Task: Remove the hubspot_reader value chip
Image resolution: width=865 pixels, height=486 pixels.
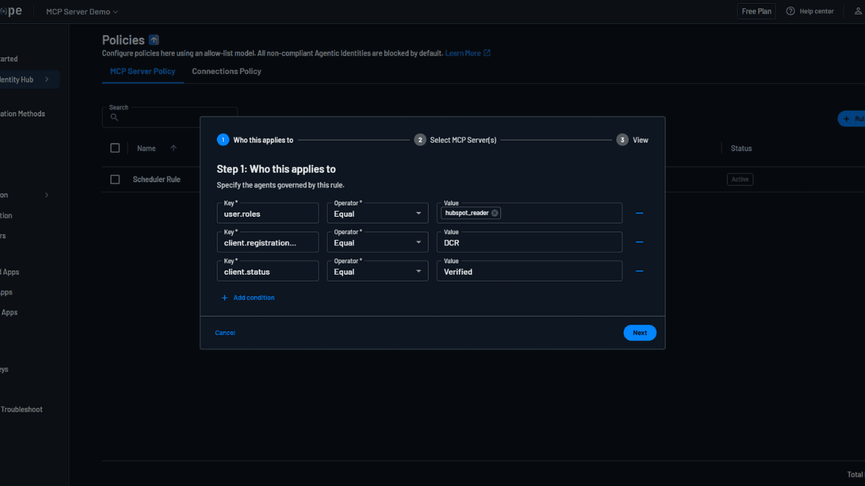Action: point(494,212)
